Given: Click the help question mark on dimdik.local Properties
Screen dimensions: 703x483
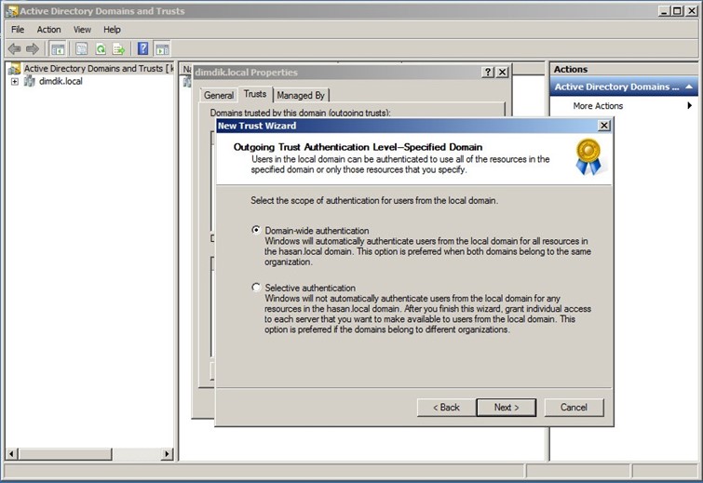Looking at the screenshot, I should pyautogui.click(x=488, y=73).
